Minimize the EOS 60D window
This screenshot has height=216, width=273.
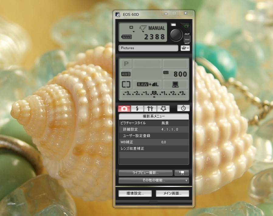pos(166,13)
